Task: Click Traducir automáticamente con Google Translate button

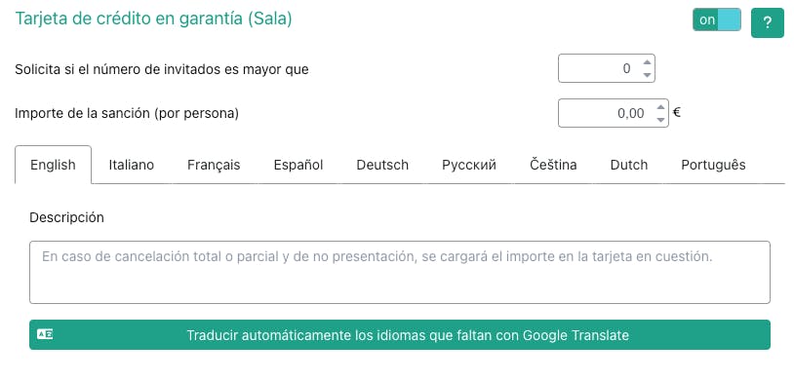Action: [x=400, y=334]
